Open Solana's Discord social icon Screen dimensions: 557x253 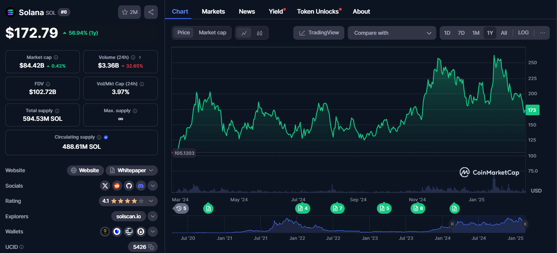click(141, 186)
